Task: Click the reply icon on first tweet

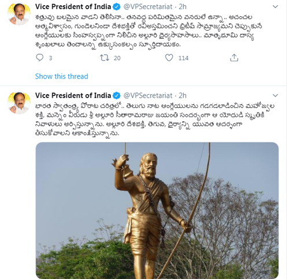Action: [x=40, y=58]
